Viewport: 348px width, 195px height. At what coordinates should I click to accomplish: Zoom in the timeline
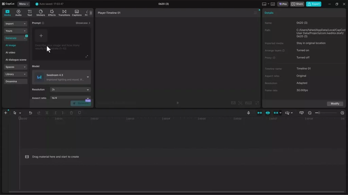coord(342,113)
